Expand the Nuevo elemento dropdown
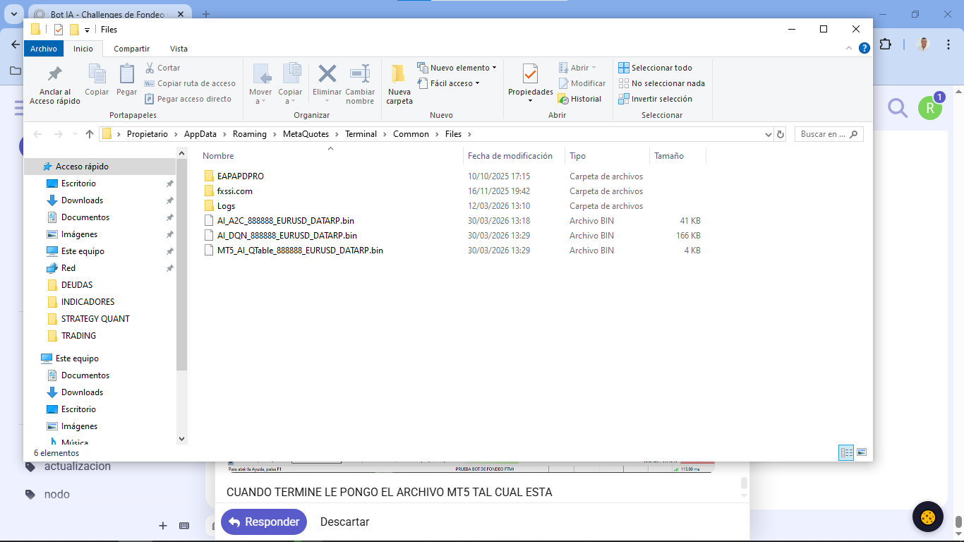The image size is (964, 542). [x=457, y=68]
